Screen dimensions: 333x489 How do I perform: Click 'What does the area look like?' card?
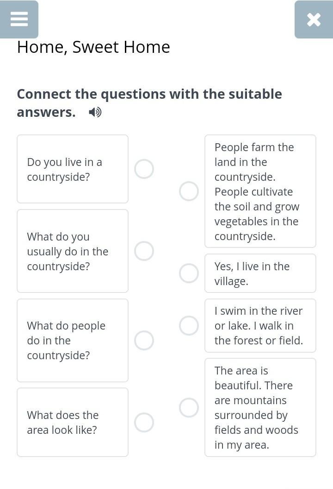(73, 422)
